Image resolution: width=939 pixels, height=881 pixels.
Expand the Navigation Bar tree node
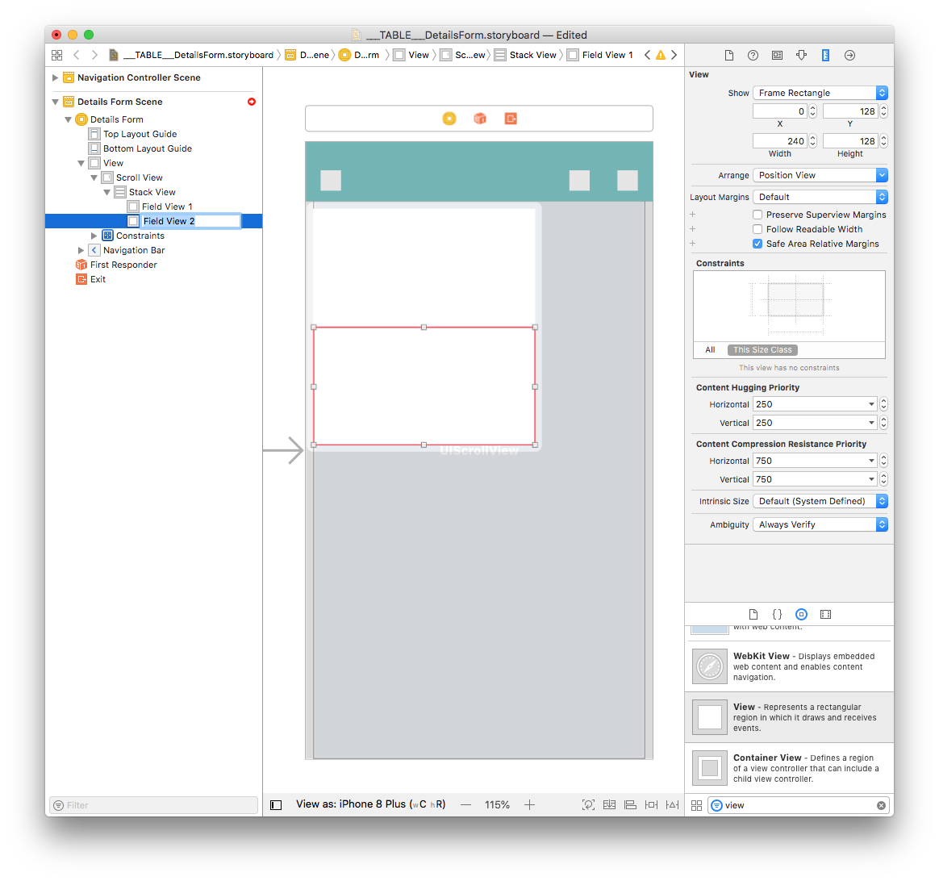(81, 250)
